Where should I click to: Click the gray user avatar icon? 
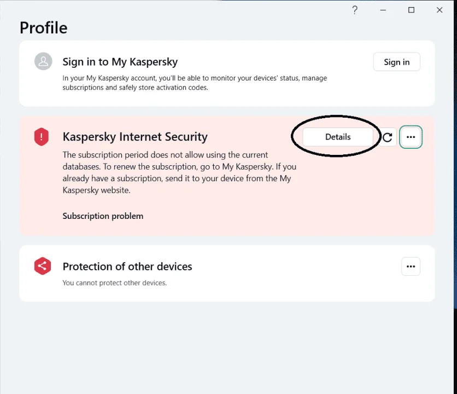(x=43, y=61)
